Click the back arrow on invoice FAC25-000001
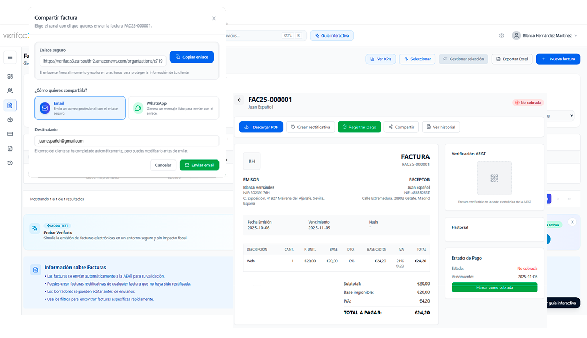This screenshot has height=338, width=587. [239, 99]
